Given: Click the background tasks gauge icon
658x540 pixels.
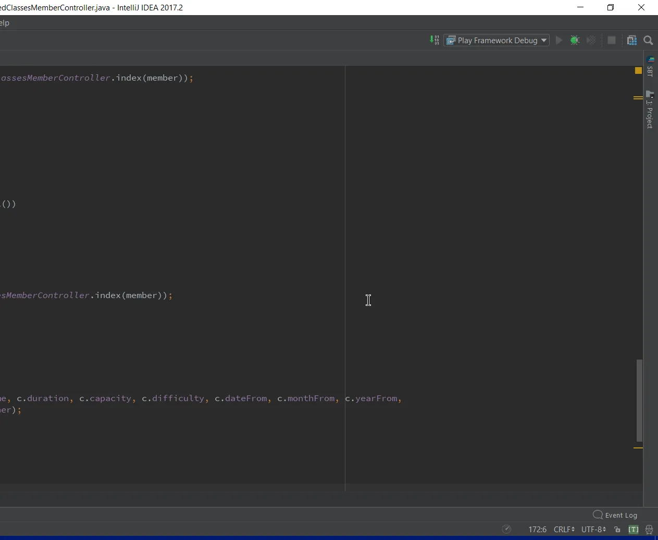Looking at the screenshot, I should [x=506, y=529].
